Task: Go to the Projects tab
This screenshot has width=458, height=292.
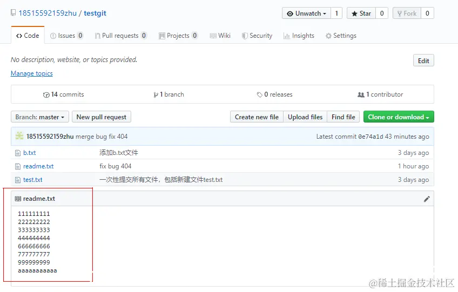Action: 178,36
